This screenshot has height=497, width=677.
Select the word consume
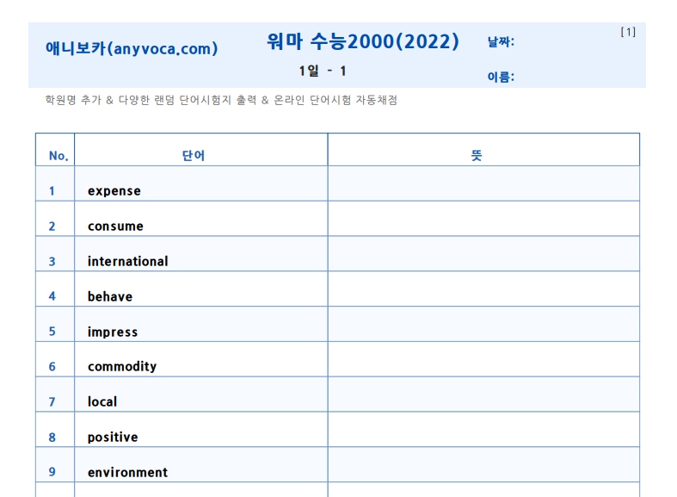(116, 226)
